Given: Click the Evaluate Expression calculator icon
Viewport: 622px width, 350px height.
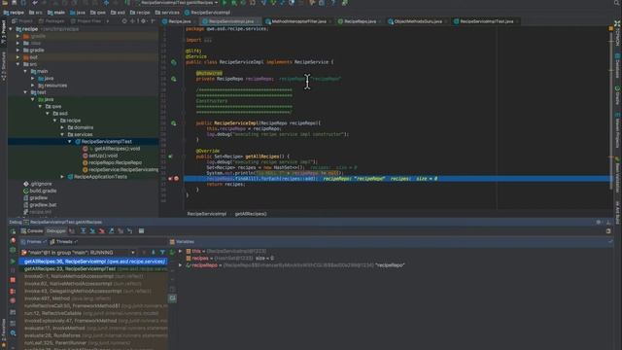Looking at the screenshot, I should point(142,231).
